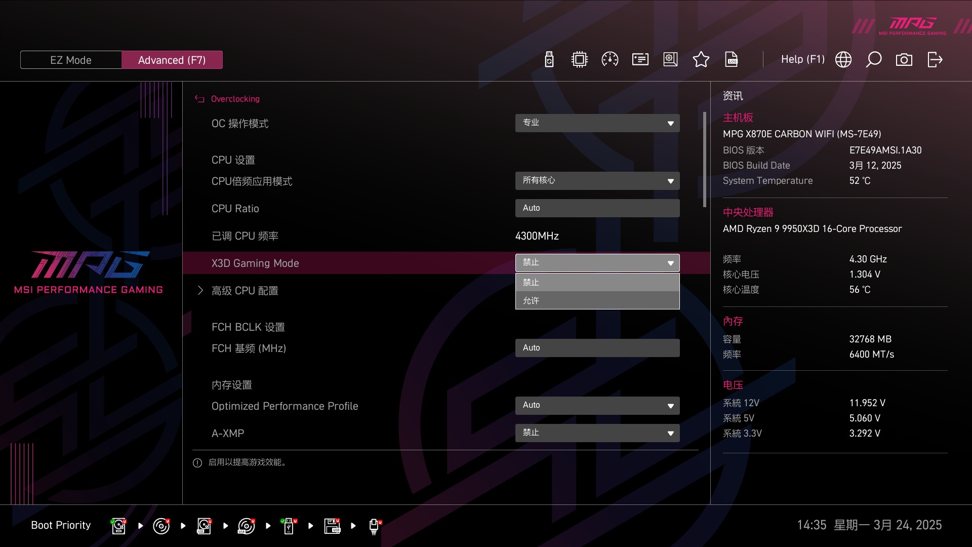Click Help (F1) button
The image size is (972, 547).
coord(802,60)
